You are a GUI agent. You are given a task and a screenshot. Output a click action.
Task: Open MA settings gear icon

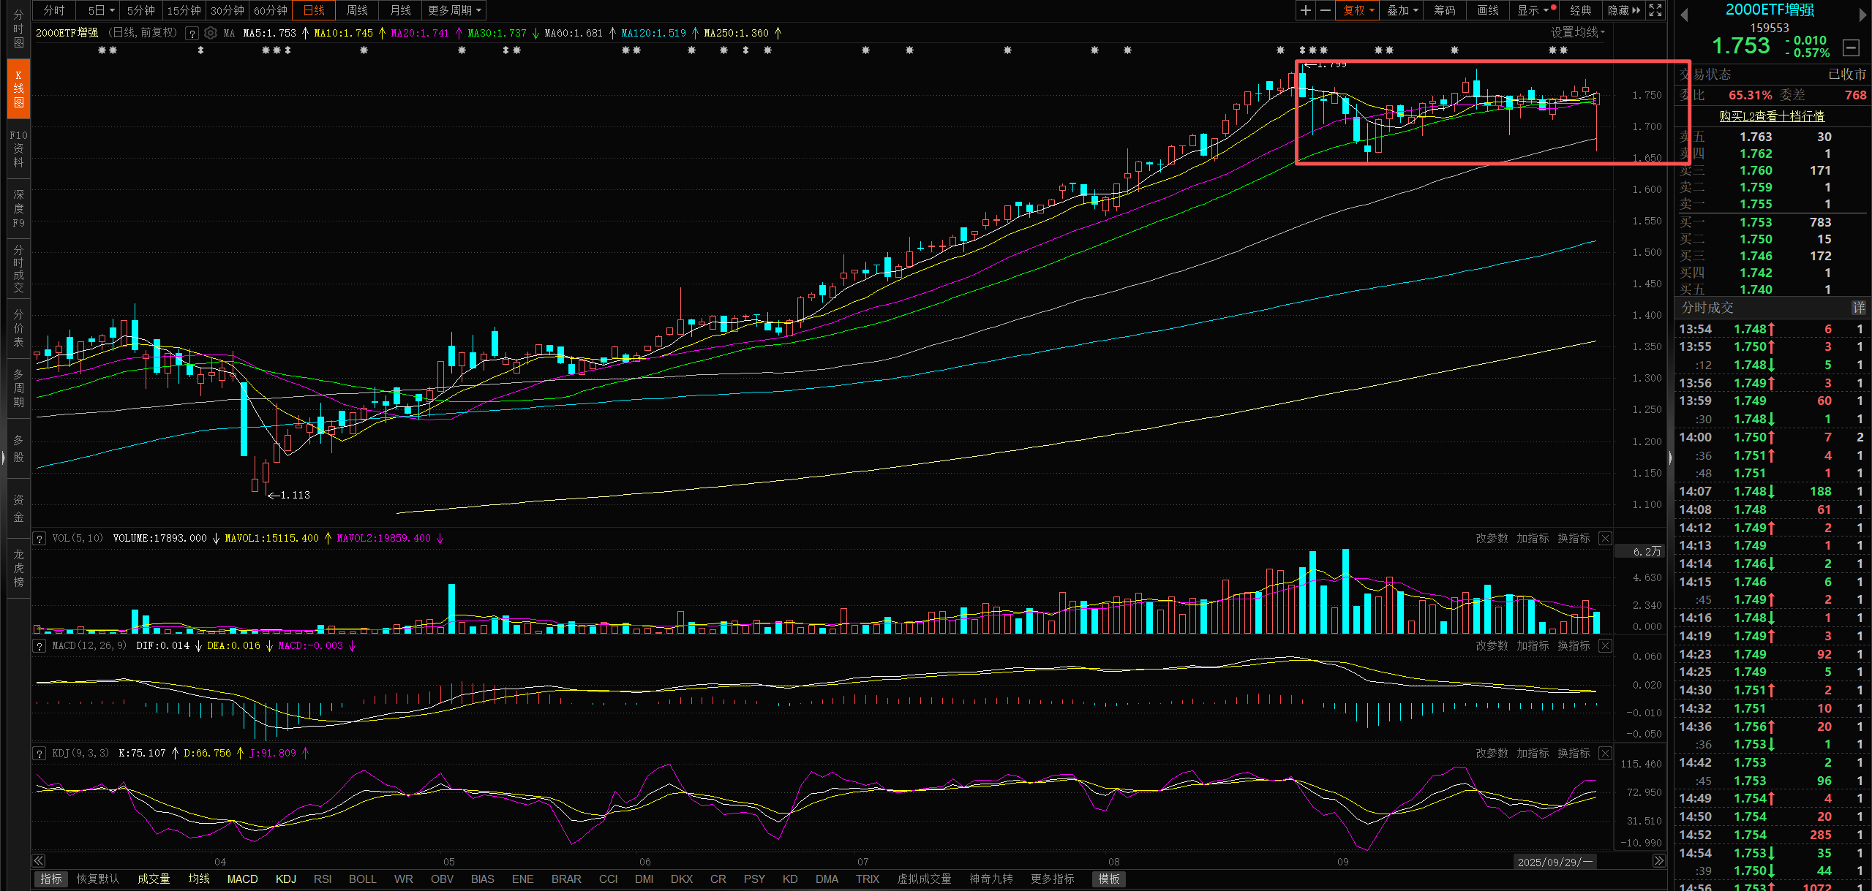pyautogui.click(x=211, y=33)
